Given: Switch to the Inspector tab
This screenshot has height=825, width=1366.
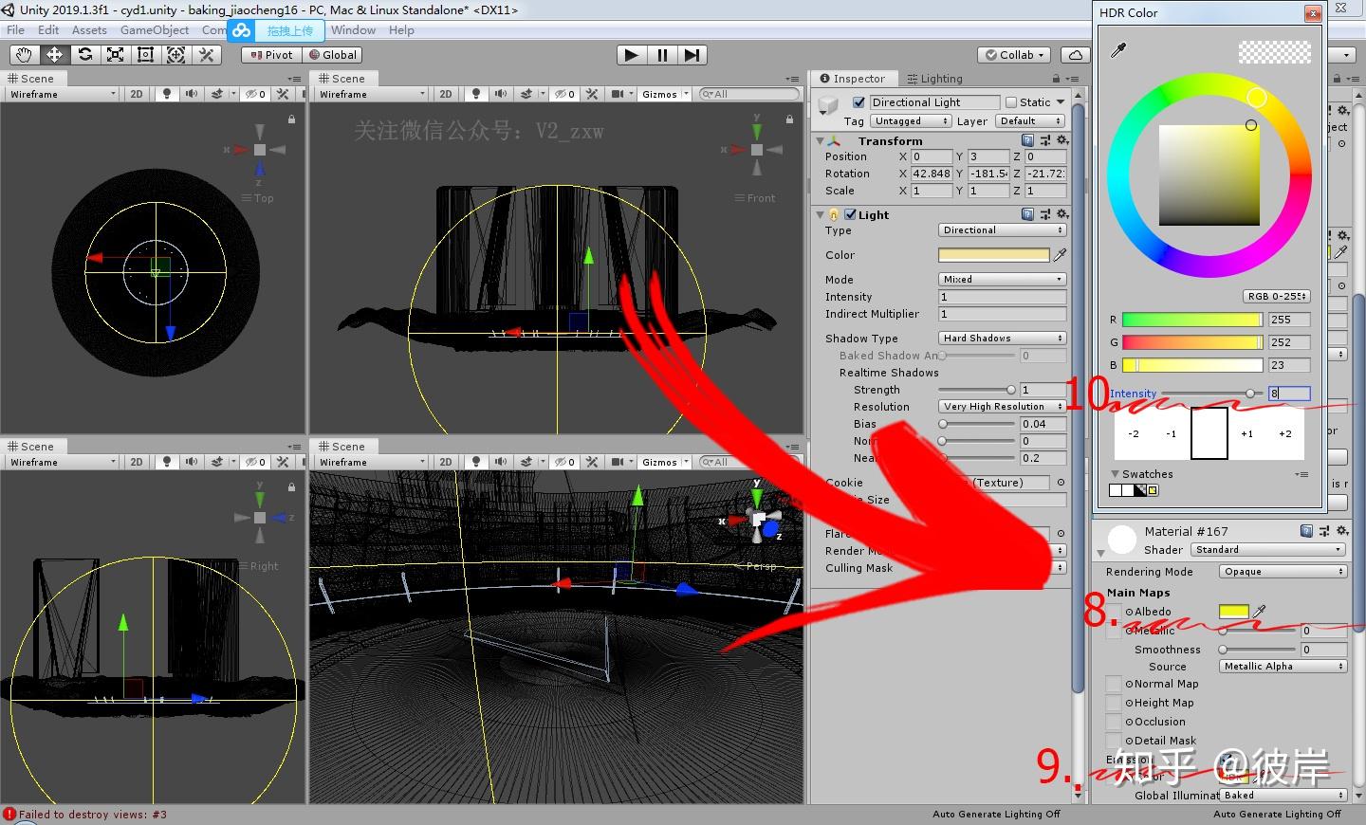Looking at the screenshot, I should click(x=853, y=79).
